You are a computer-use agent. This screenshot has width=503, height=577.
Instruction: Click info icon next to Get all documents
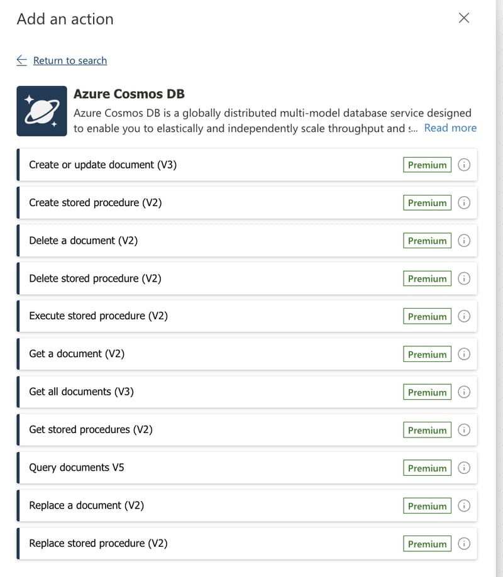point(464,392)
